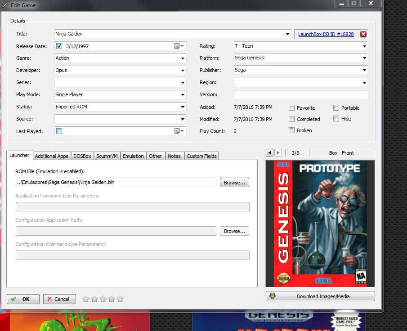
Task: Open the Platform dropdown showing Sega Genesis
Action: [x=364, y=58]
